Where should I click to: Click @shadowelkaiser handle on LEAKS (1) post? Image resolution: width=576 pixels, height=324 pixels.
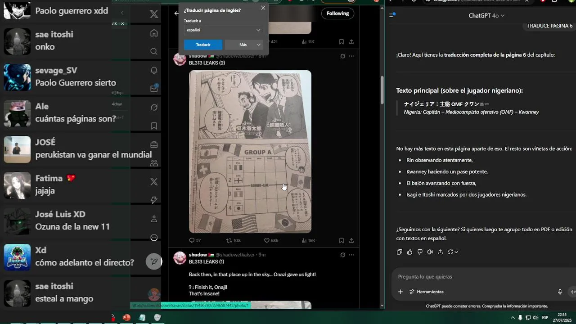tap(235, 255)
